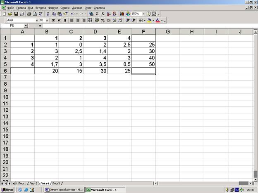Image resolution: width=258 pixels, height=193 pixels.
Task: Expand the borders style dropdown arrow
Action: point(145,20)
